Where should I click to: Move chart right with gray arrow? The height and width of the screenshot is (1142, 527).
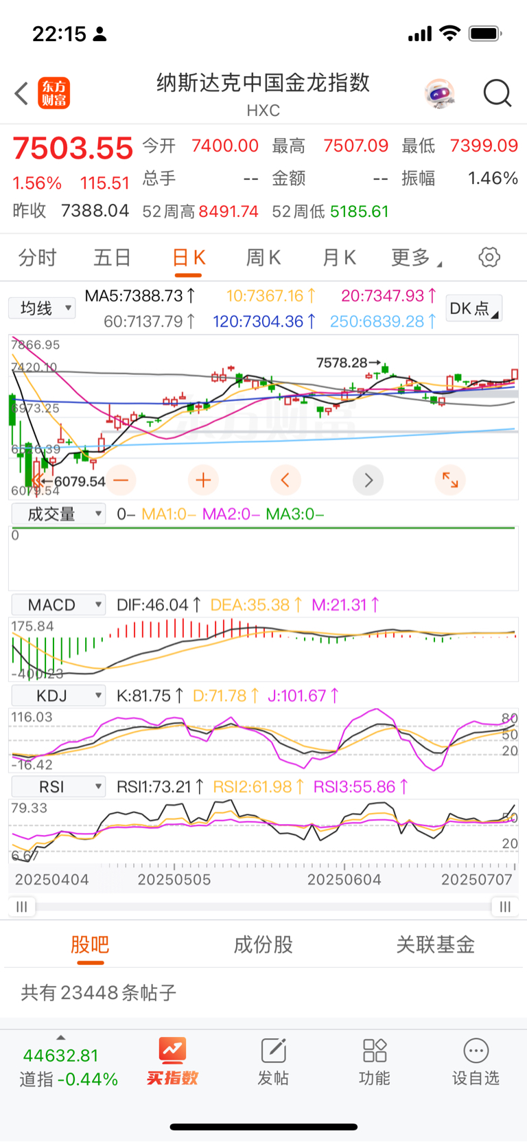(x=368, y=480)
